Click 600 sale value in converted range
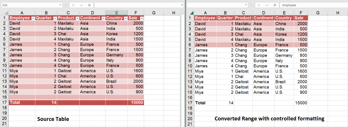 [301, 76]
